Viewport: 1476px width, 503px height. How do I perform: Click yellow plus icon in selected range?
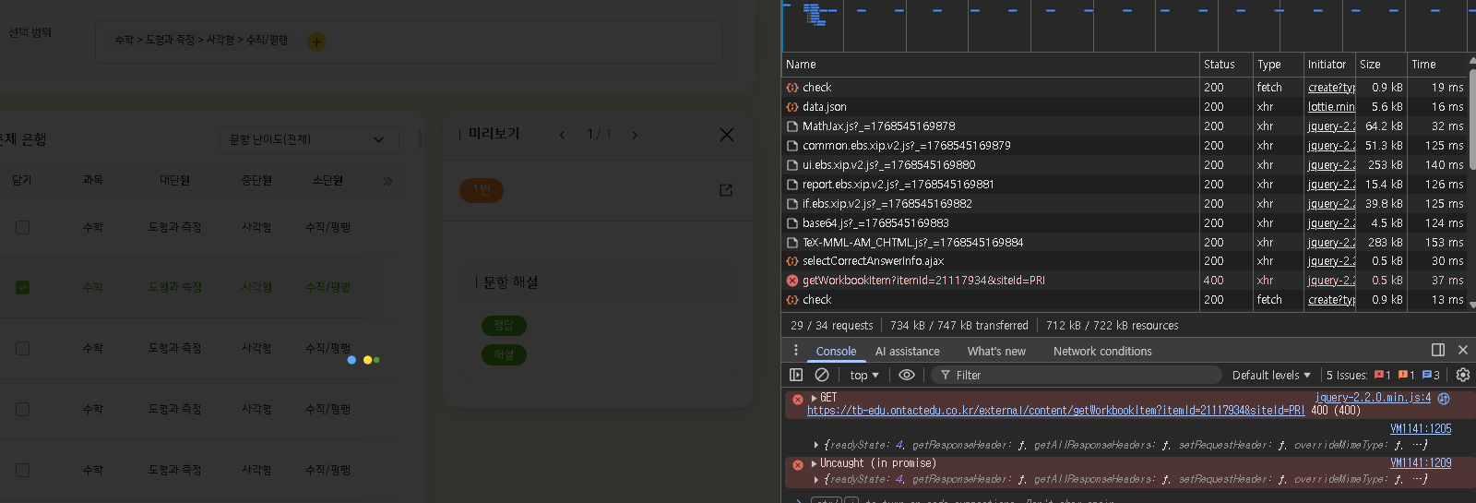(x=316, y=42)
